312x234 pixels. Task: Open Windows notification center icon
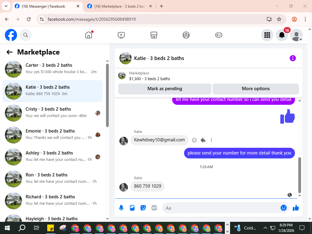[302, 228]
